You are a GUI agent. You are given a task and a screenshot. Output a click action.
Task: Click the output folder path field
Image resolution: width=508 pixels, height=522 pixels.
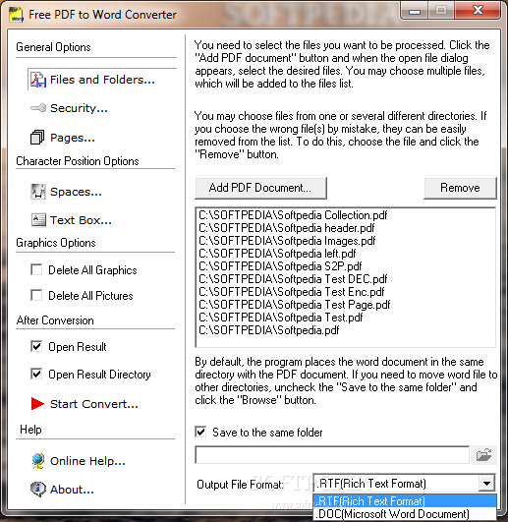coord(332,455)
